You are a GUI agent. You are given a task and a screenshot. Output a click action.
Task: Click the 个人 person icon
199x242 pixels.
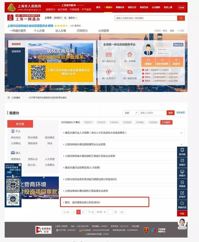point(13,131)
